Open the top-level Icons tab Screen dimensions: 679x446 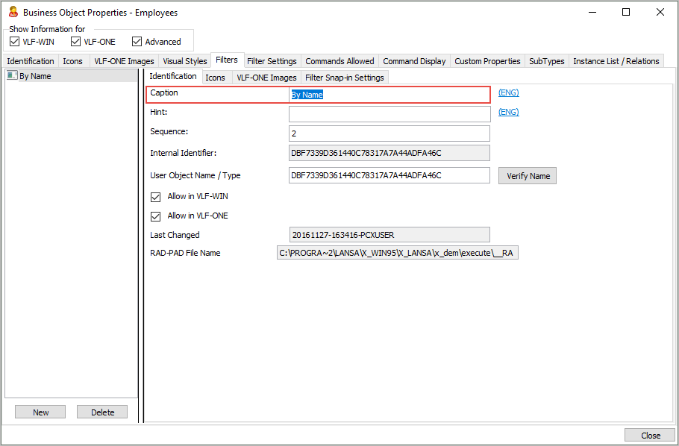point(73,61)
